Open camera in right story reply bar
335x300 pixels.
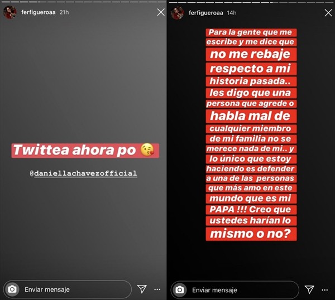[180, 290]
